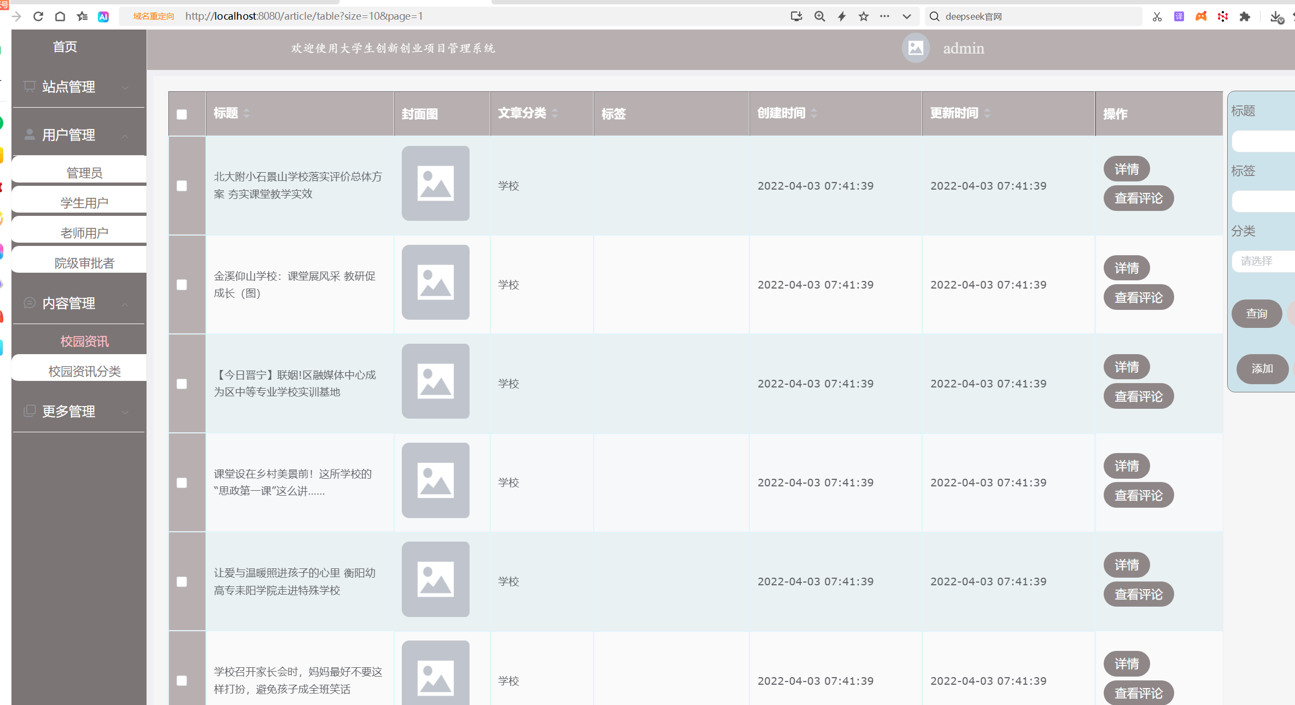Click 详情 for the 北大附小石景山学校 article
This screenshot has width=1295, height=705.
coord(1127,169)
